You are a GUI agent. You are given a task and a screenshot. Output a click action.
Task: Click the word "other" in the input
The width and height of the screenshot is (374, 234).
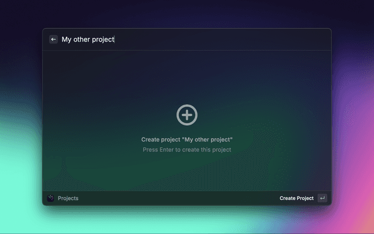[x=82, y=39]
